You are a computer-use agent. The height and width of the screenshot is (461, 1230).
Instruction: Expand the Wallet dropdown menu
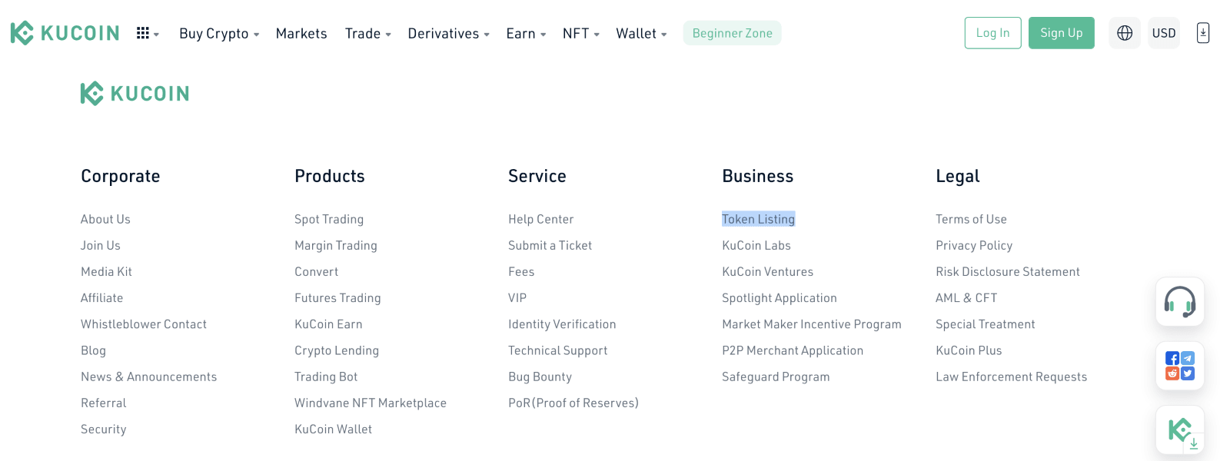(641, 33)
